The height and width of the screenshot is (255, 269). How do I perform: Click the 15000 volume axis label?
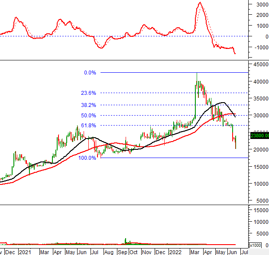tap(259, 210)
